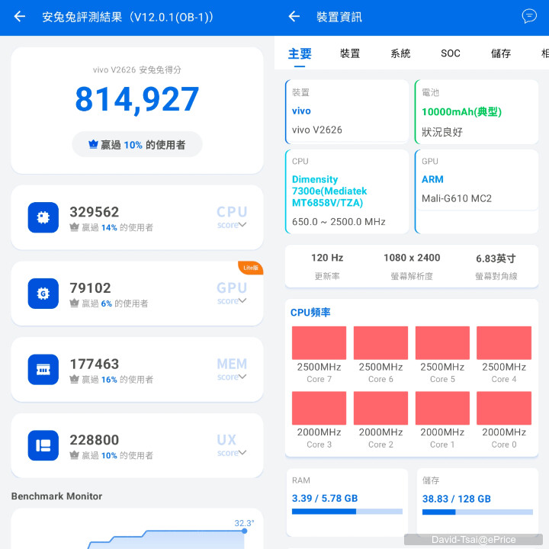Tap the total score 814,927
This screenshot has height=549, width=549.
pos(137,99)
